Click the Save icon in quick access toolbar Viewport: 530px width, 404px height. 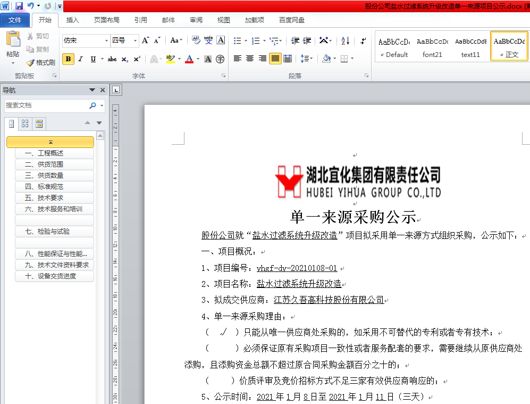tap(19, 6)
